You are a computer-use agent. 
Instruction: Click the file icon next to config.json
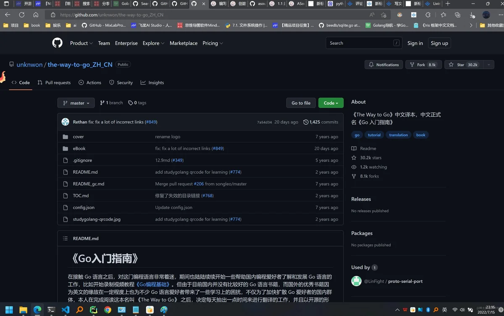click(65, 207)
